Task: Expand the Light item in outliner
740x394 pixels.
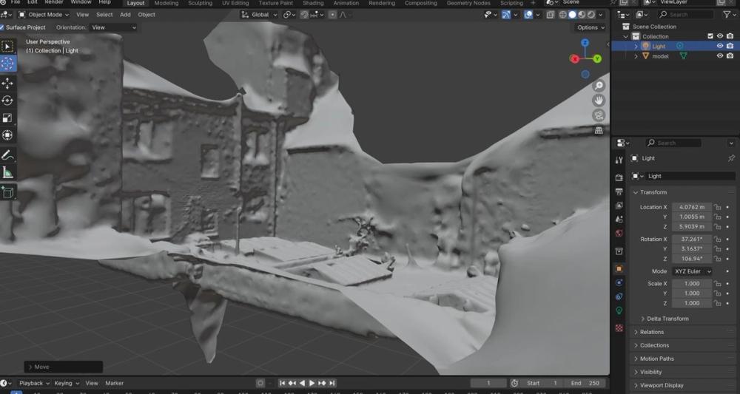Action: [x=636, y=46]
